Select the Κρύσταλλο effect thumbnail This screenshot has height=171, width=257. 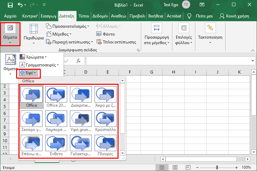point(106,121)
